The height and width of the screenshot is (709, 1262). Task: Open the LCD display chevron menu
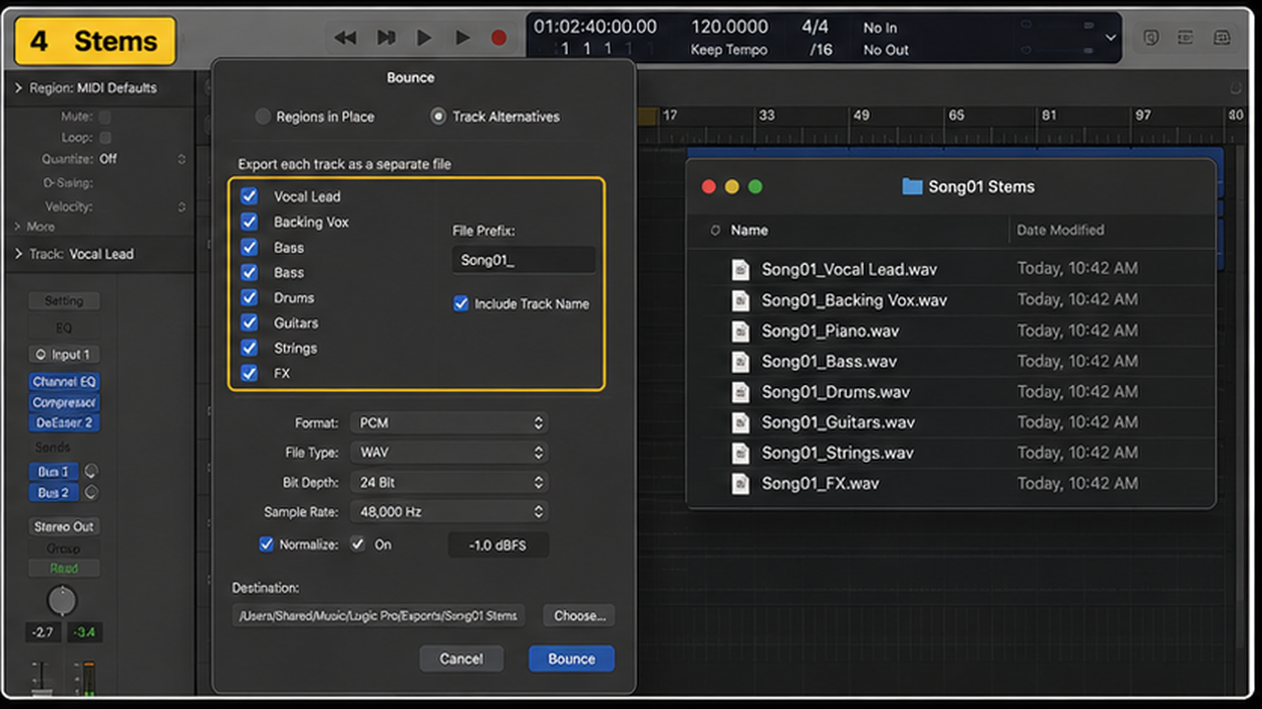[1111, 38]
